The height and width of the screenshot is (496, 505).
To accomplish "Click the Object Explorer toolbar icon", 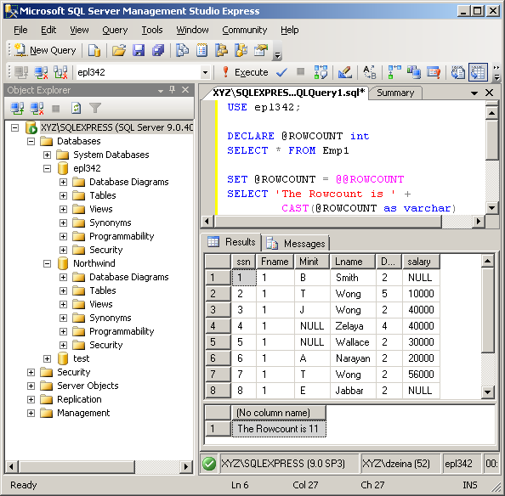I will (x=222, y=50).
